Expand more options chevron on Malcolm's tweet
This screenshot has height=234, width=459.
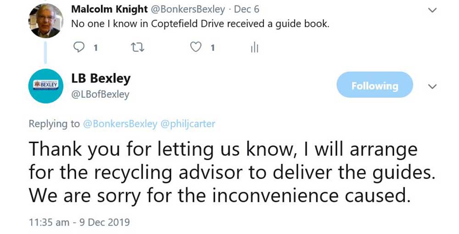pos(431,10)
